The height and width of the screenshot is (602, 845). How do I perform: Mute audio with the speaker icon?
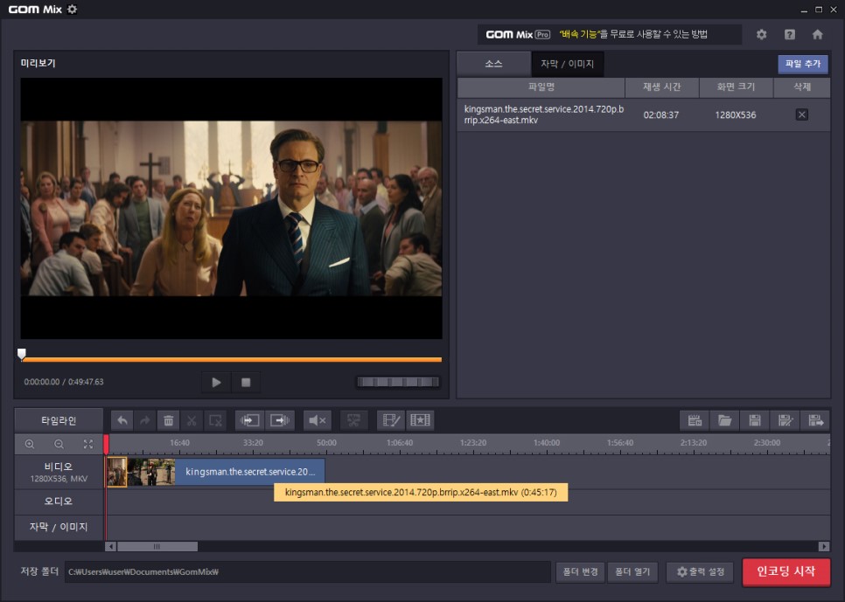(x=317, y=420)
